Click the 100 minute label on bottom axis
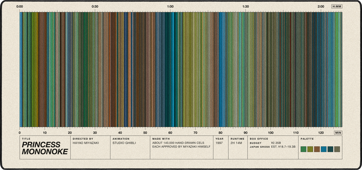The width and height of the screenshot is (362, 170). tap(271, 132)
